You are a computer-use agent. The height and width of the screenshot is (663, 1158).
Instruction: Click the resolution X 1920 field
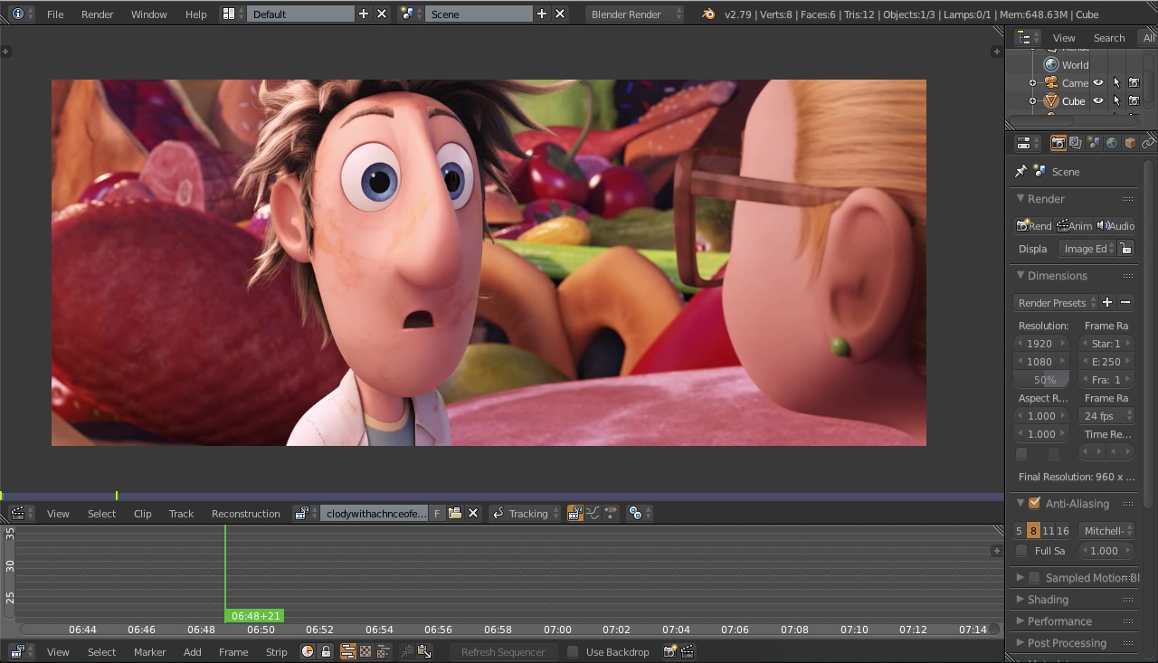[x=1041, y=344]
